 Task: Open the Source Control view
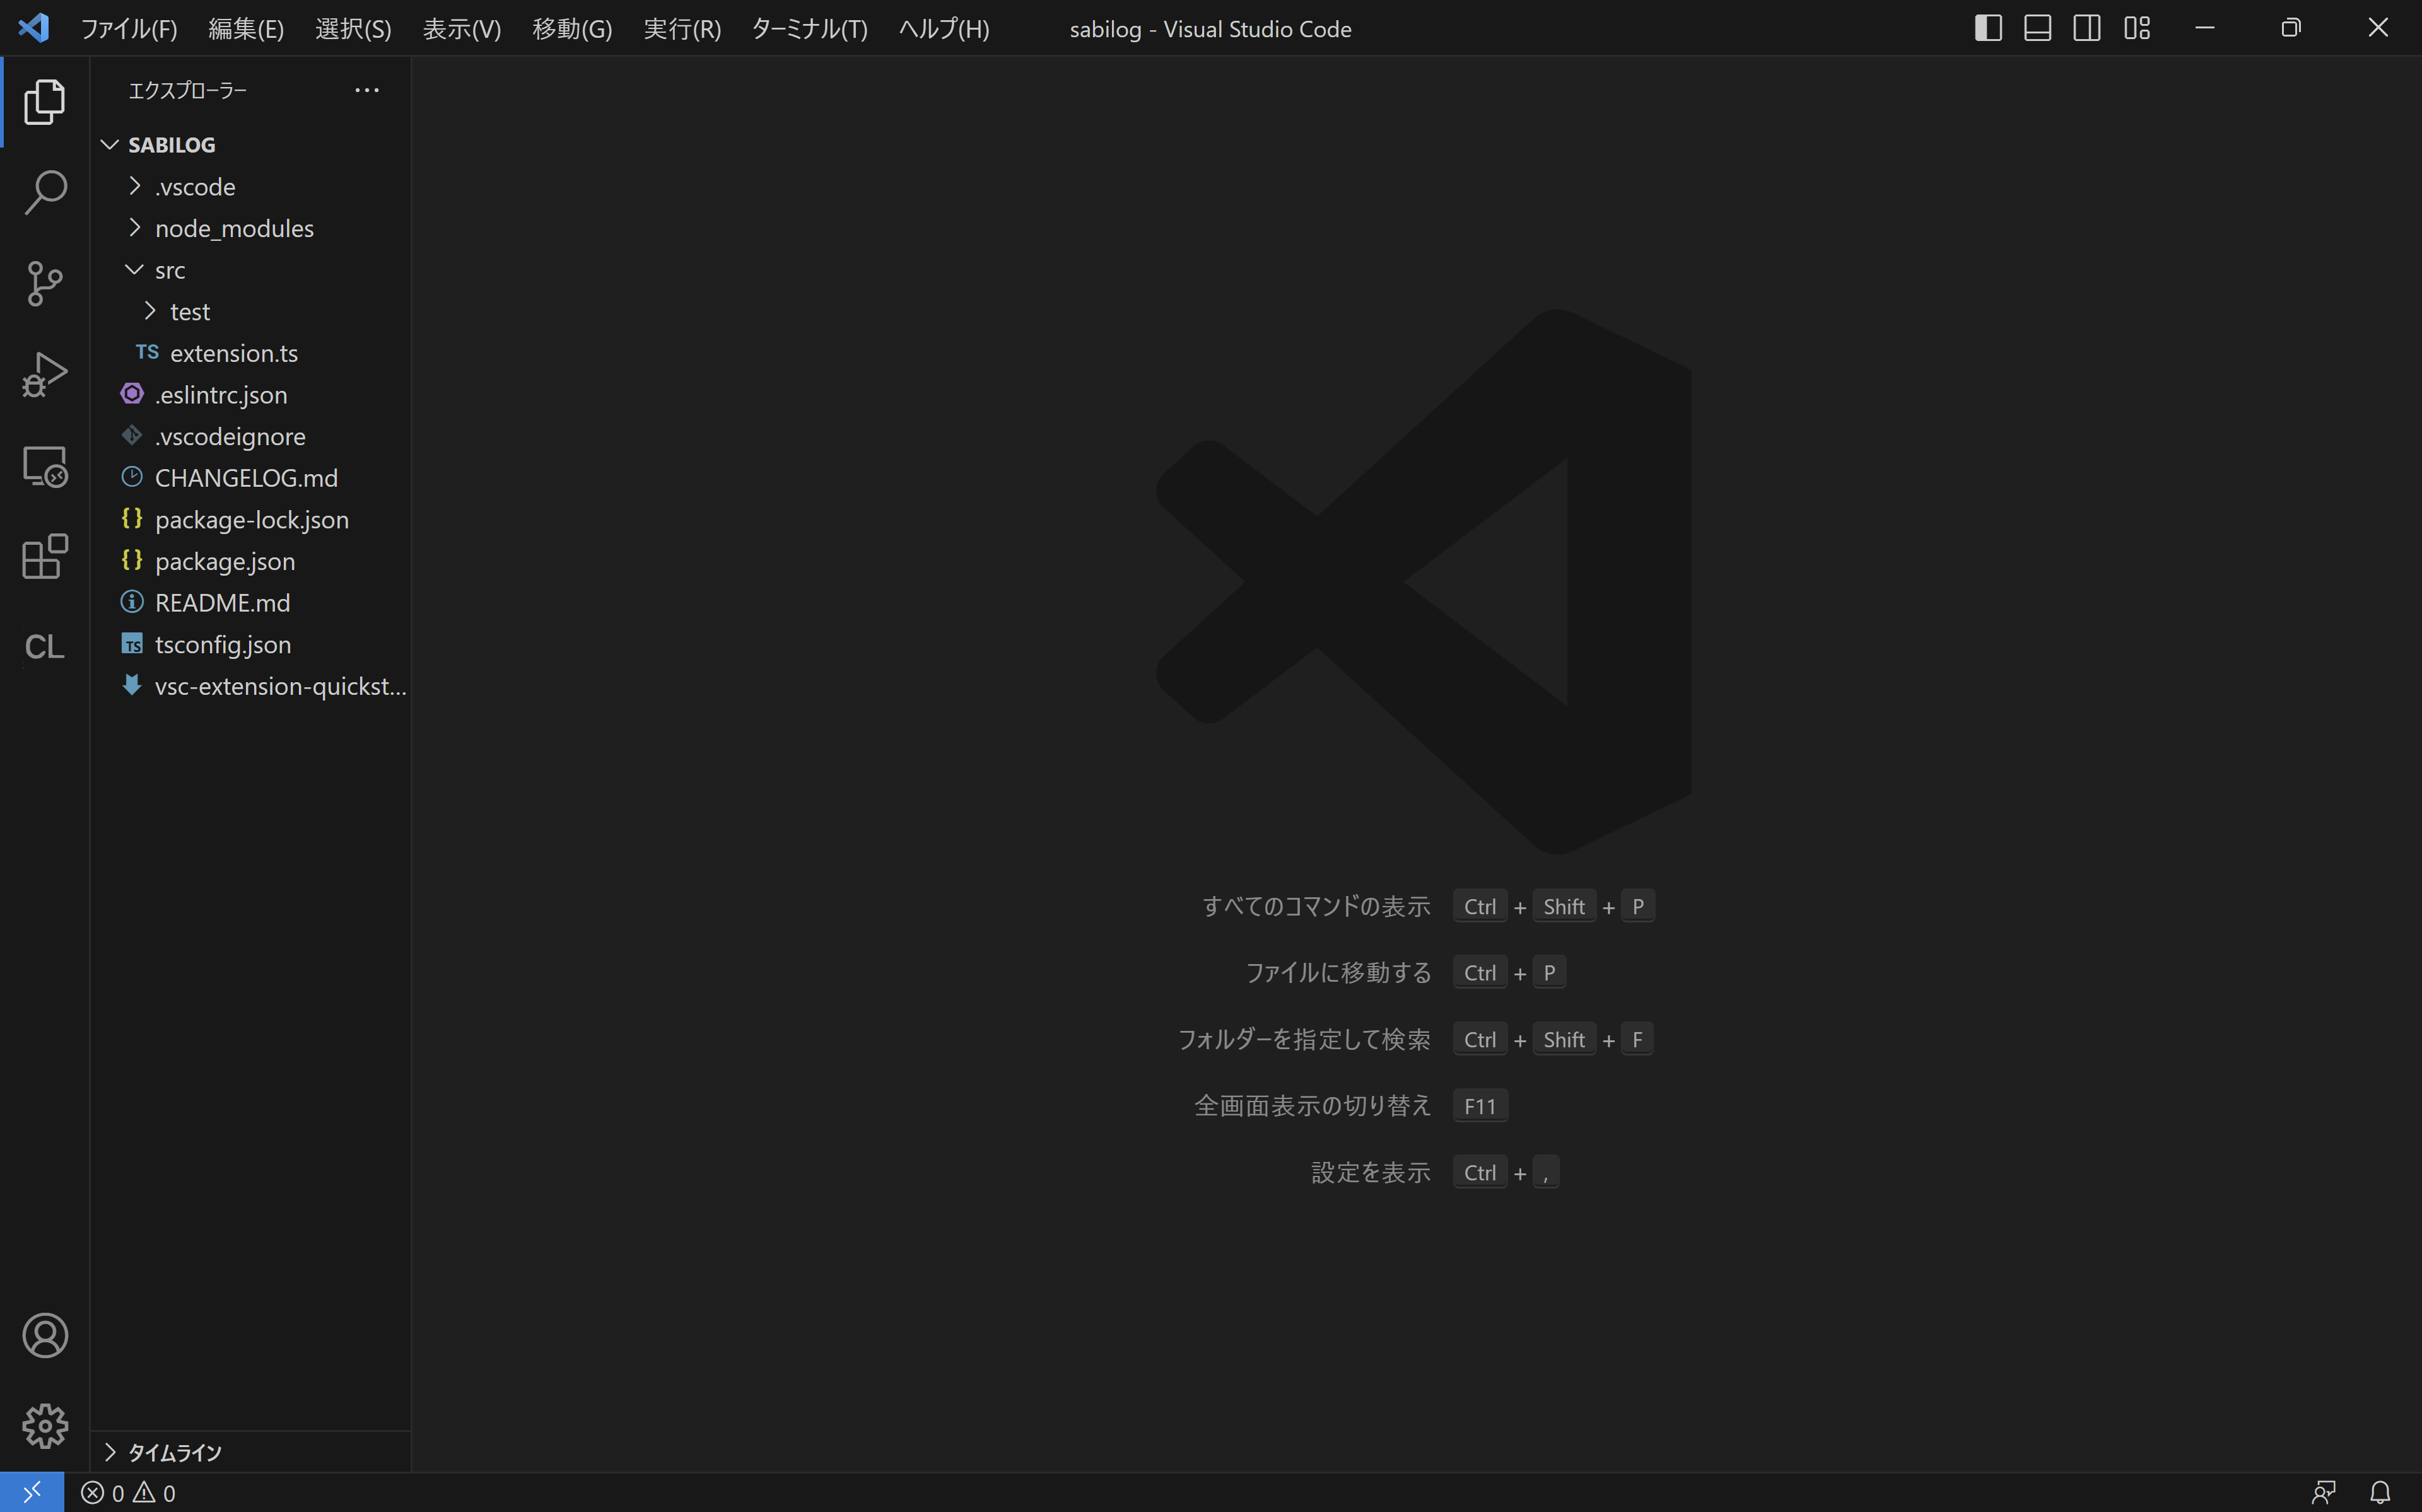tap(45, 283)
